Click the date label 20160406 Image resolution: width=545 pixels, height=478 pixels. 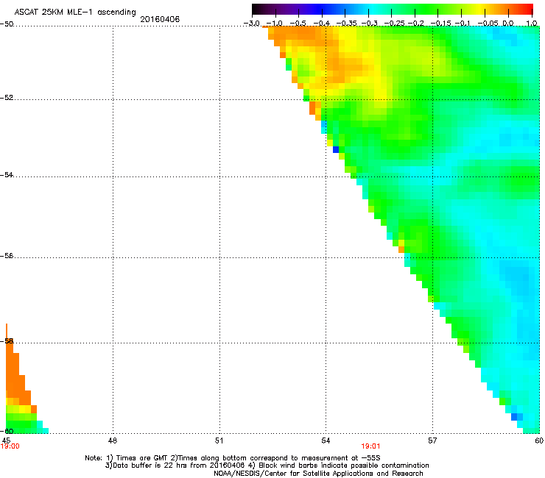pos(160,19)
